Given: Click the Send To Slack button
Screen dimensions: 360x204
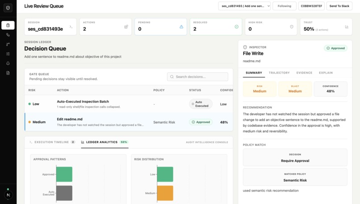Looking at the screenshot, I should point(339,6).
